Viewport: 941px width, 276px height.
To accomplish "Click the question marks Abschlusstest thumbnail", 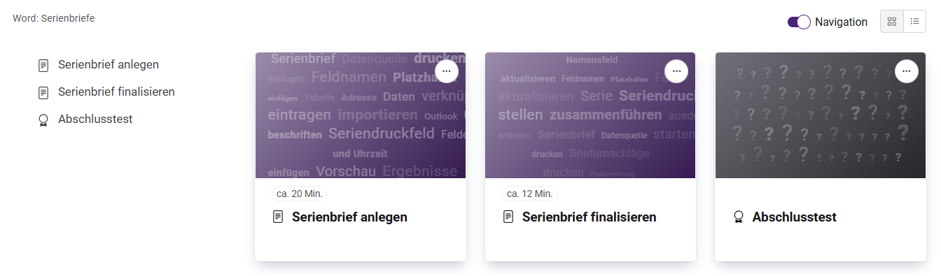I will (821, 115).
